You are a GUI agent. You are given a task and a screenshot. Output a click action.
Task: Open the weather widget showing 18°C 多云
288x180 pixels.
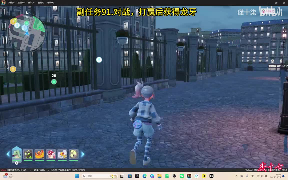click(x=8, y=176)
